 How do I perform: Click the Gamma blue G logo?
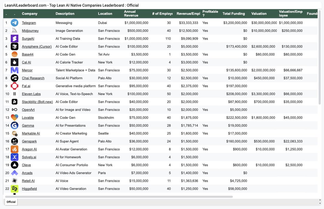15,125
